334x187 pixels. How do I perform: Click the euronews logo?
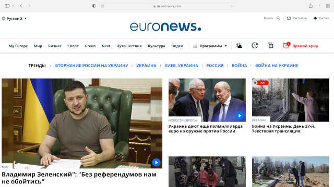click(x=165, y=26)
